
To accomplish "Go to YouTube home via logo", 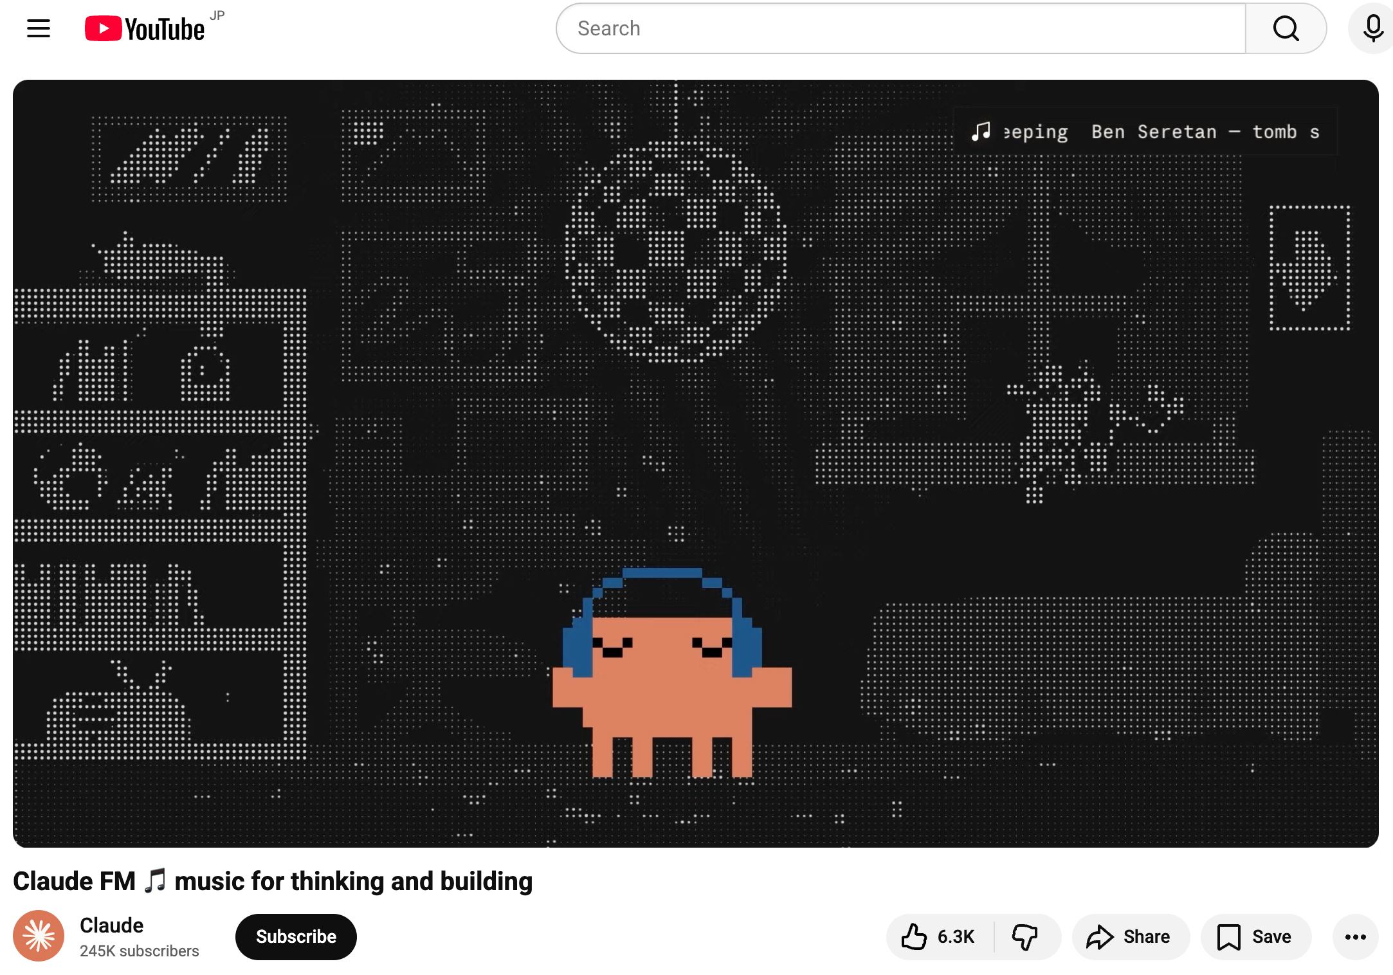I will click(145, 28).
